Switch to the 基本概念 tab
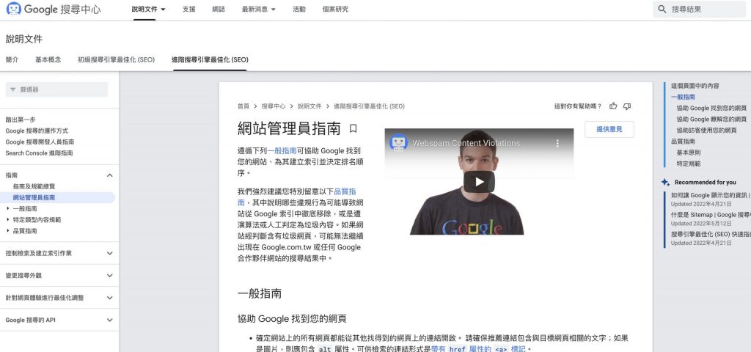 point(48,60)
